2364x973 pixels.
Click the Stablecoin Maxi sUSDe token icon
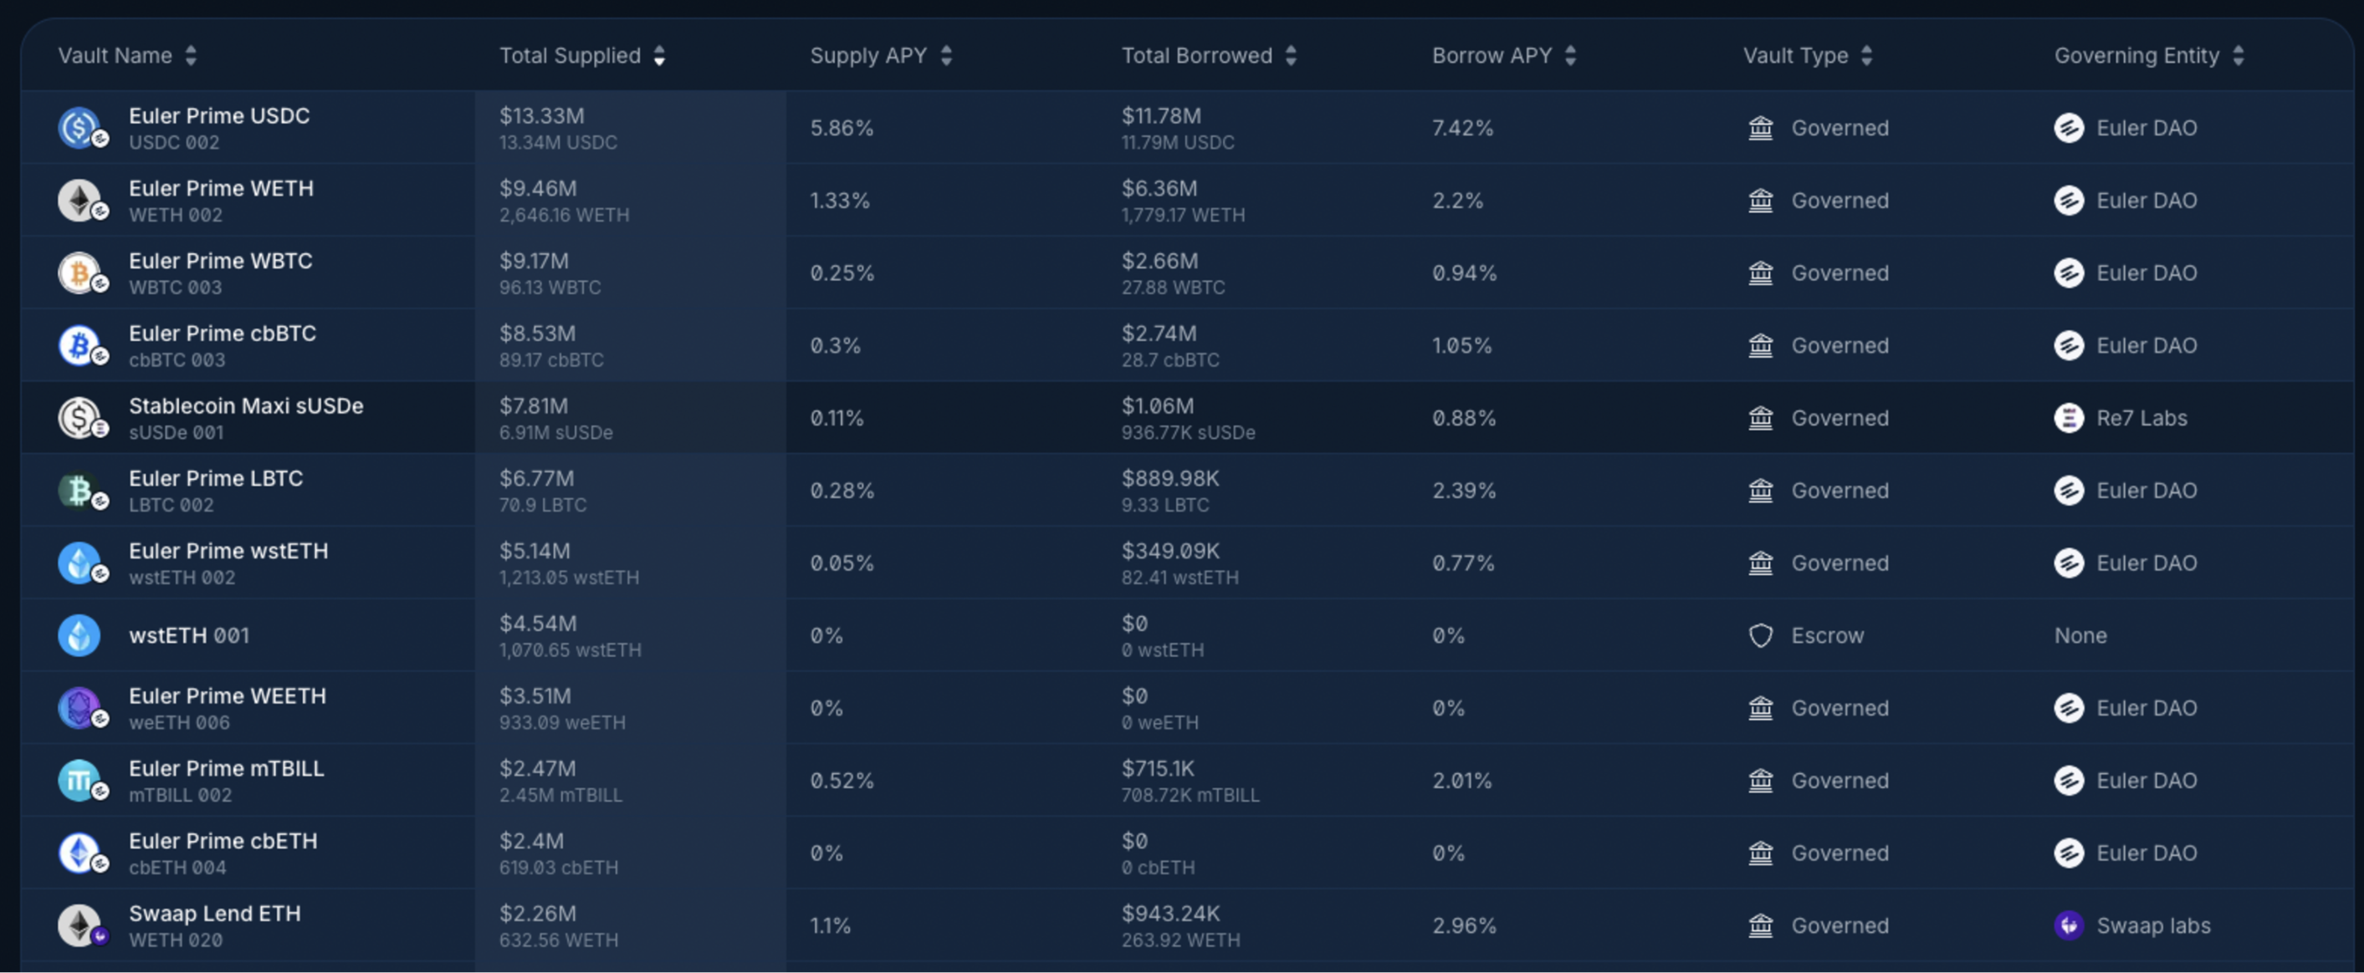(79, 417)
